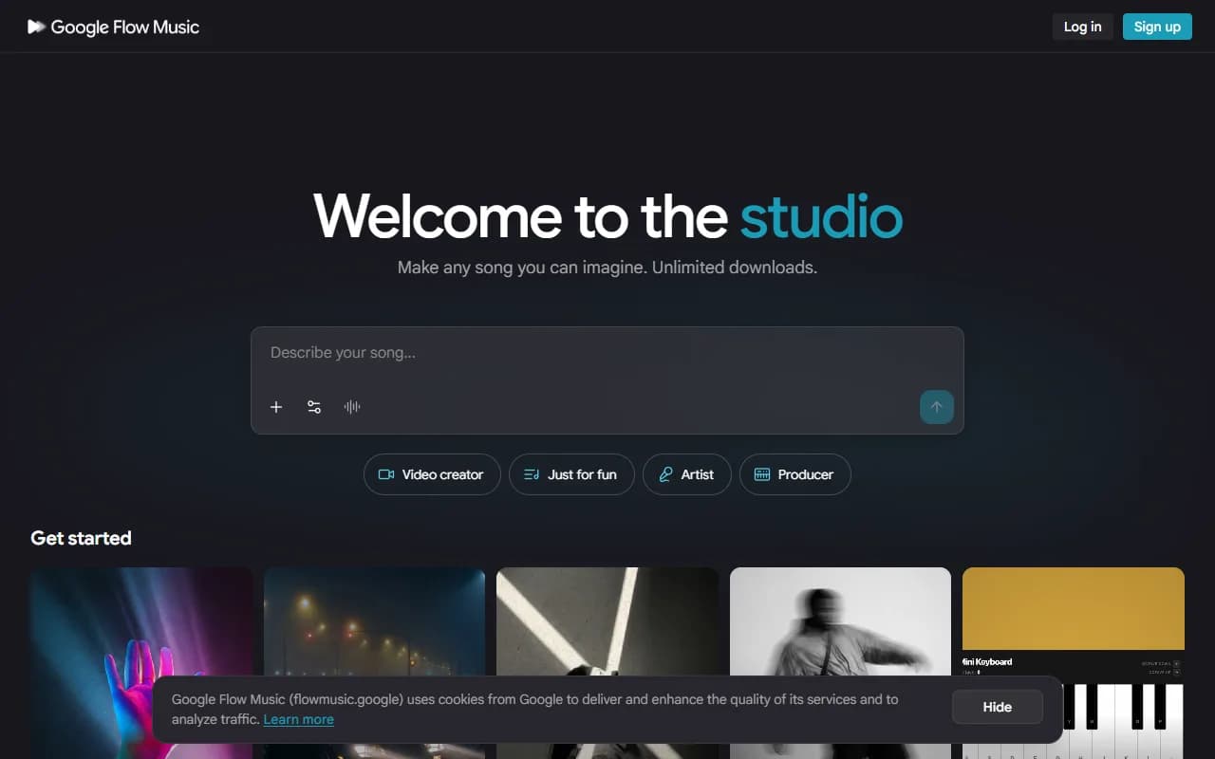The image size is (1215, 759).
Task: Select the Just for fun chip
Action: [x=571, y=474]
